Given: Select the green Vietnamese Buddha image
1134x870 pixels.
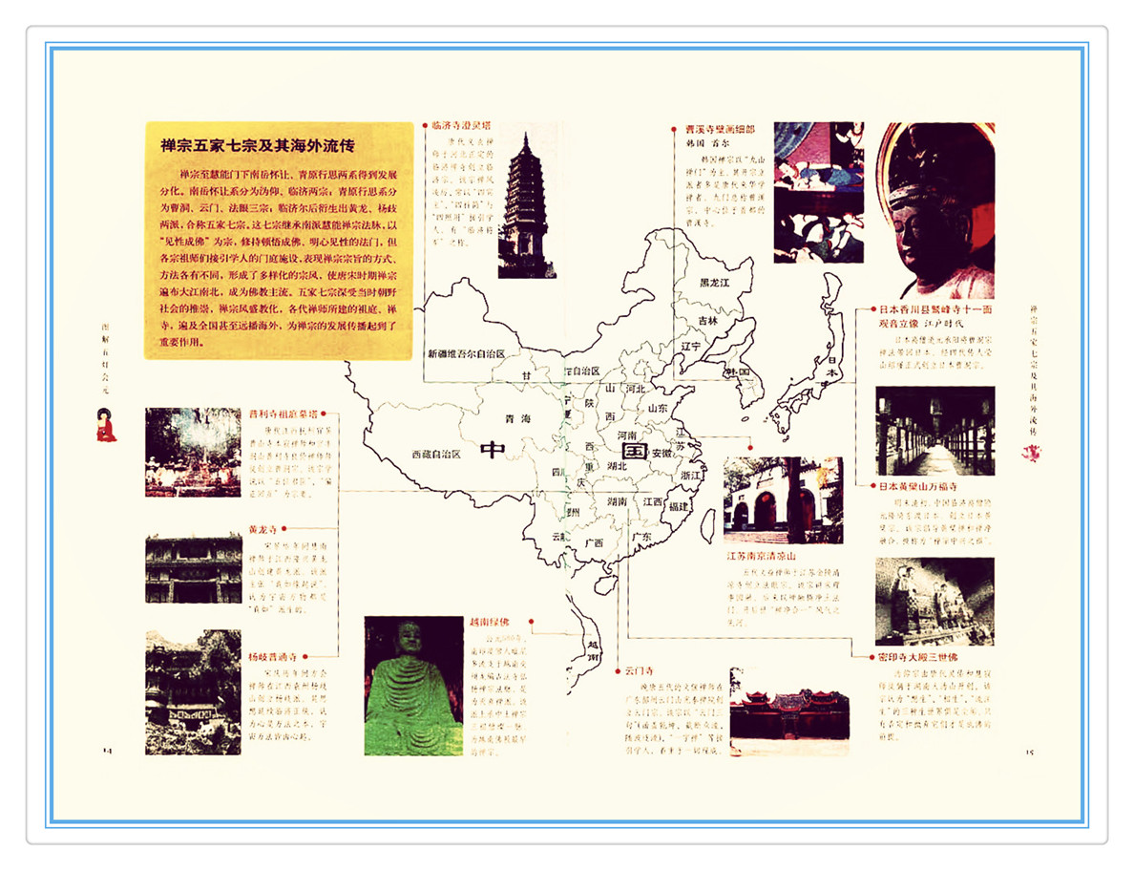Looking at the screenshot, I should pyautogui.click(x=413, y=685).
